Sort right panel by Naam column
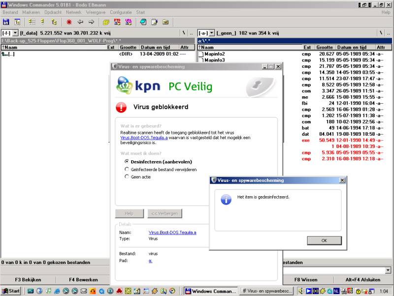This screenshot has height=296, width=394. pos(250,47)
